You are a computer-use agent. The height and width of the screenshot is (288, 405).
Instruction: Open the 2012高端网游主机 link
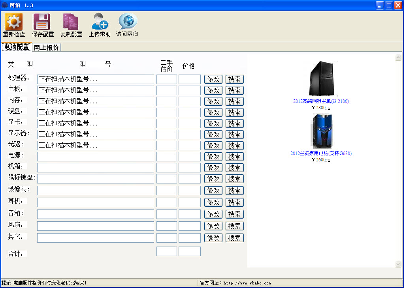point(321,101)
